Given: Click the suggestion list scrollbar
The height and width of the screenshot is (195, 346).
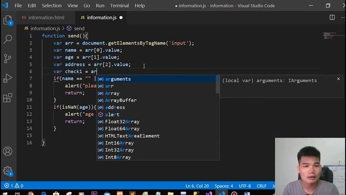Looking at the screenshot, I should (x=218, y=84).
